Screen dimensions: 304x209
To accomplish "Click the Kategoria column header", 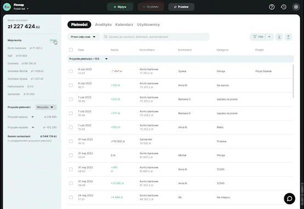I will pyautogui.click(x=222, y=50).
